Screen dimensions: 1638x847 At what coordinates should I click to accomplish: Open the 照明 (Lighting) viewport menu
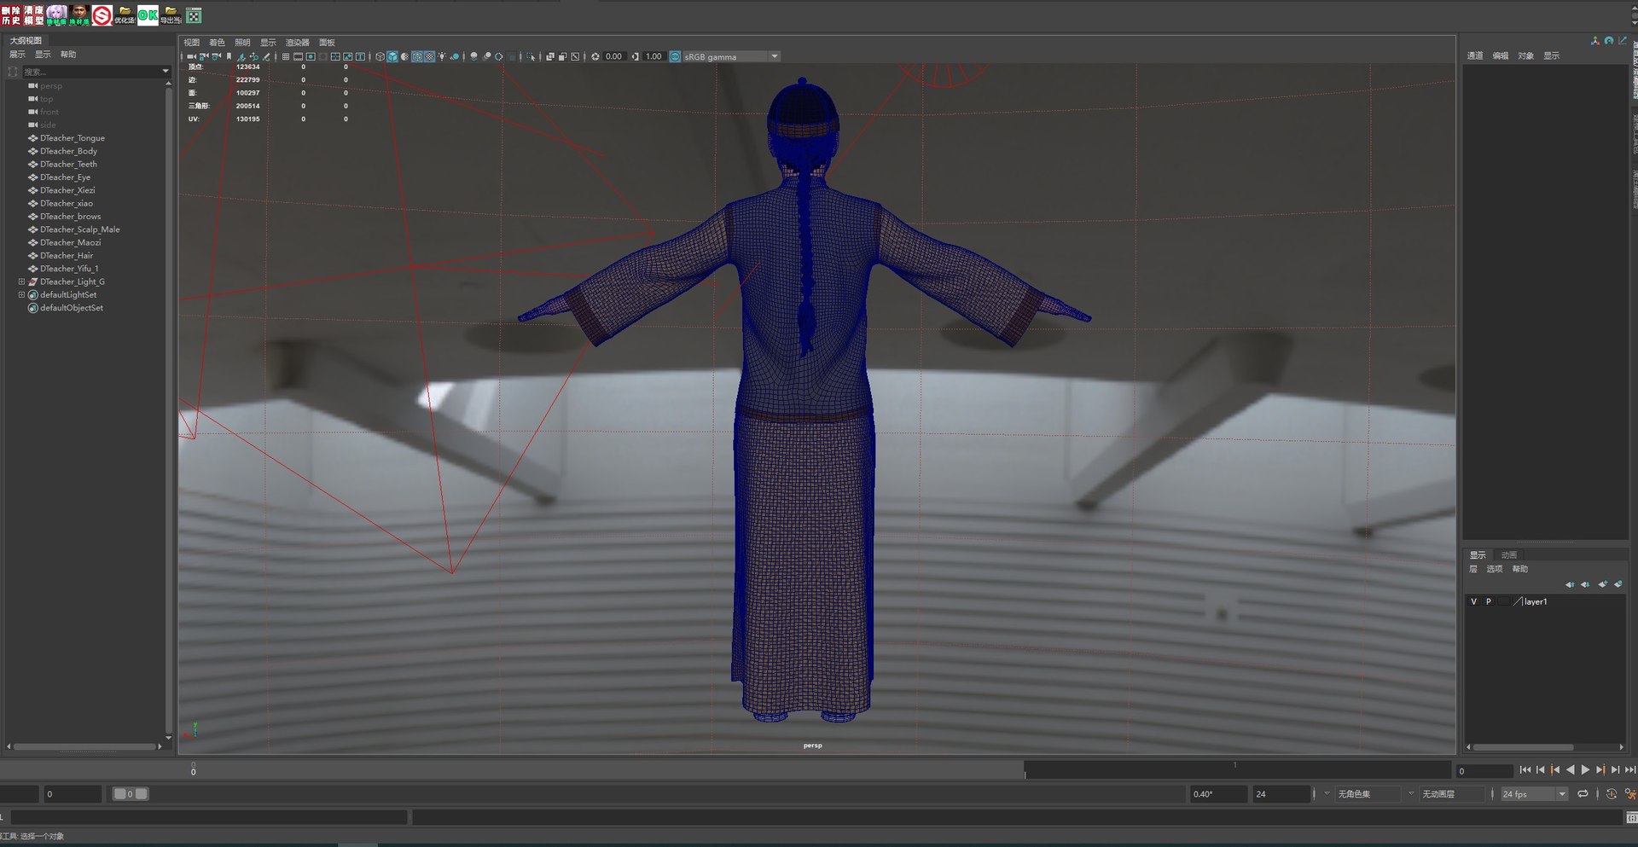click(242, 43)
